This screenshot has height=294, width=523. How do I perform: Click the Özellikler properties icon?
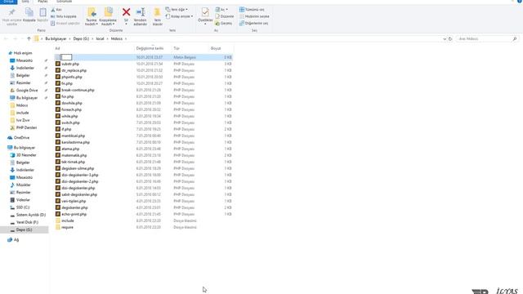(x=205, y=12)
